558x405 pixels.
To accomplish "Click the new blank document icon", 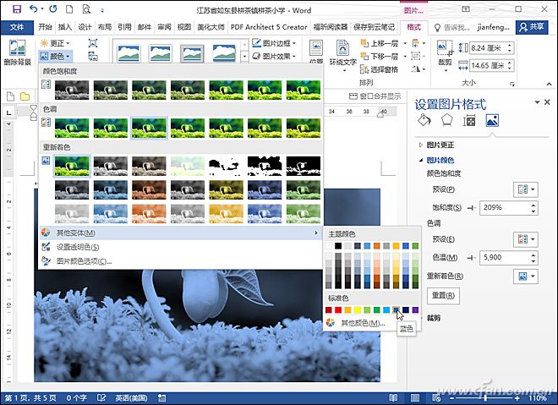I will (69, 9).
